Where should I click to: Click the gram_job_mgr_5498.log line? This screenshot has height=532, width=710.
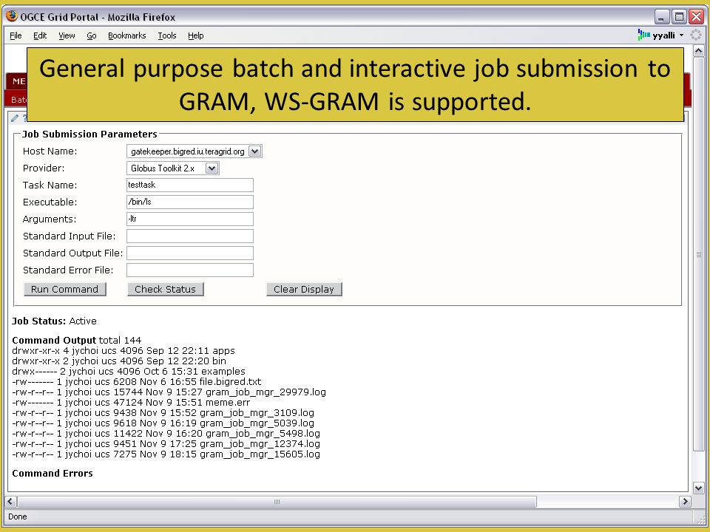click(166, 434)
